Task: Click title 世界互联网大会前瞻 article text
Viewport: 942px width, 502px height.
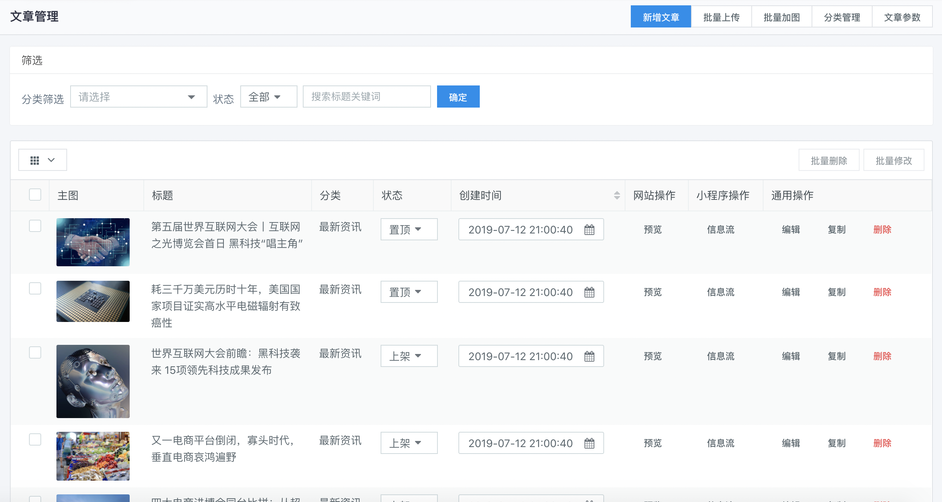Action: coord(226,362)
